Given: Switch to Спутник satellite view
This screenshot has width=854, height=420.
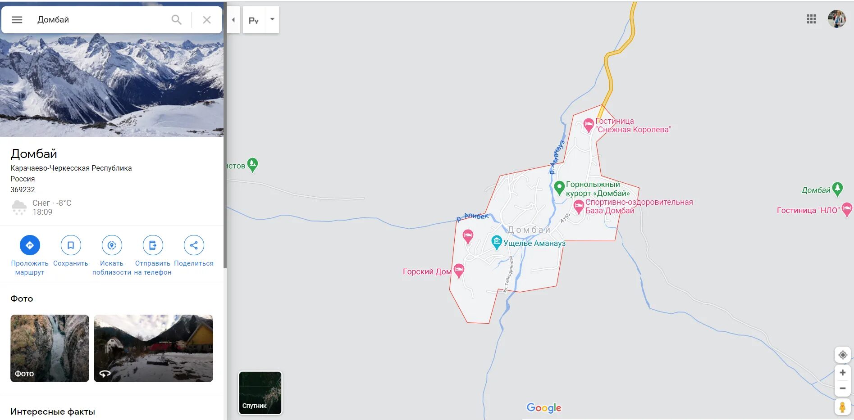Looking at the screenshot, I should click(260, 393).
